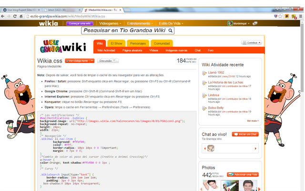
Task: Close the MediaWiki:Wikia.css browser tab
Action: pos(120,10)
